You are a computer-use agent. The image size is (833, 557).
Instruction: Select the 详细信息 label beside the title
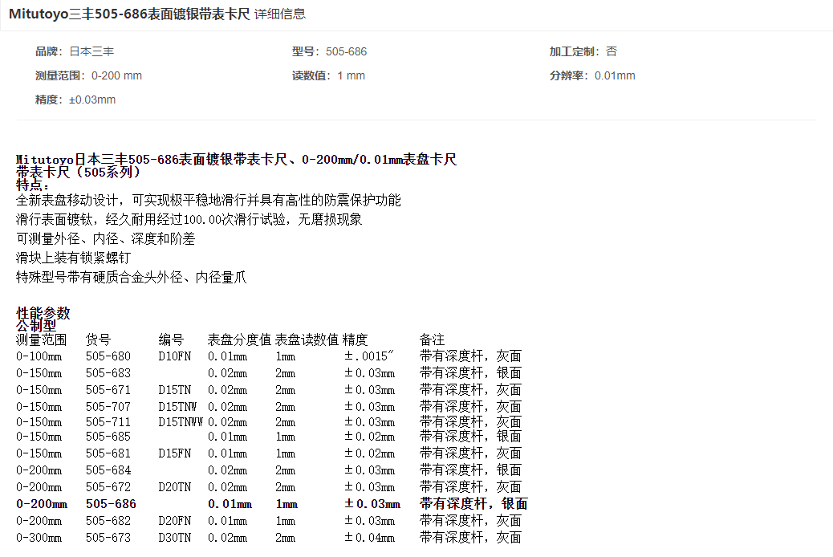click(279, 14)
